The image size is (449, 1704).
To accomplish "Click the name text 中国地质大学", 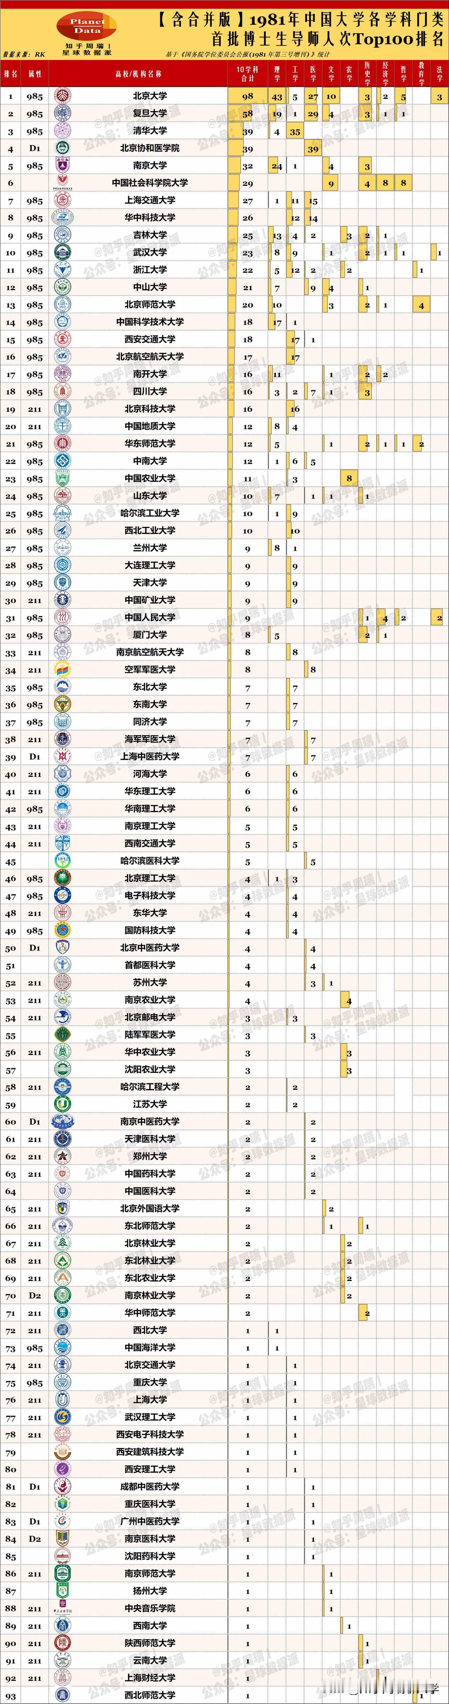I will click(x=150, y=426).
